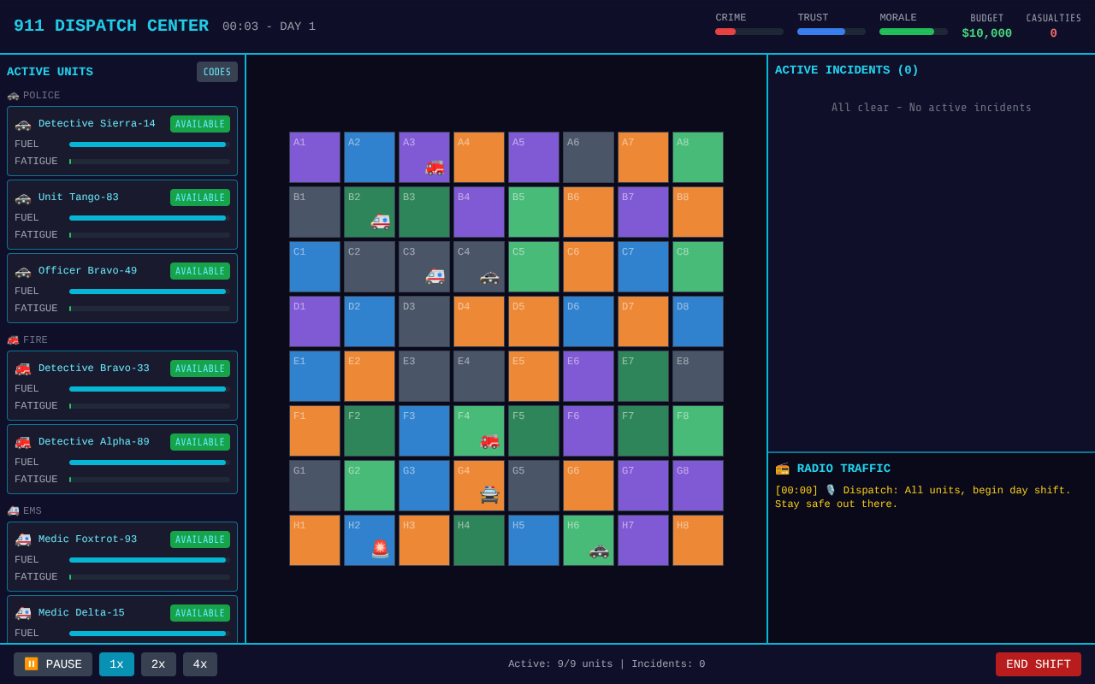Select the orange grid cell D4
The height and width of the screenshot is (684, 1095).
point(479,321)
